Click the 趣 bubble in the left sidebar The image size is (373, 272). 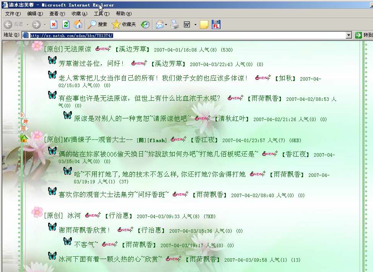[x=26, y=121]
